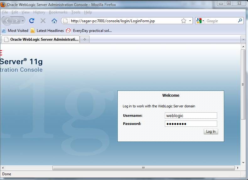Click the Firefox forward arrow button

pyautogui.click(x=16, y=21)
